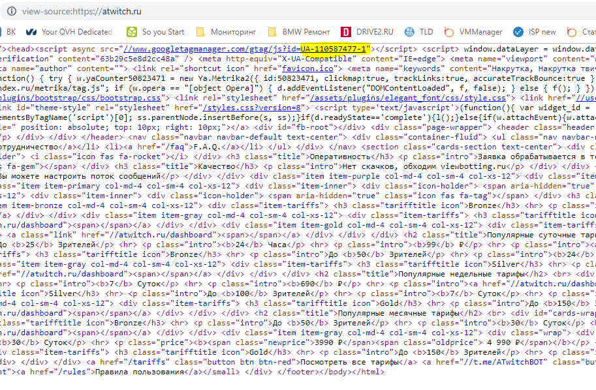Open the Your OVH Dedicated bookmark
Viewport: 596px width, 390px height.
69,31
